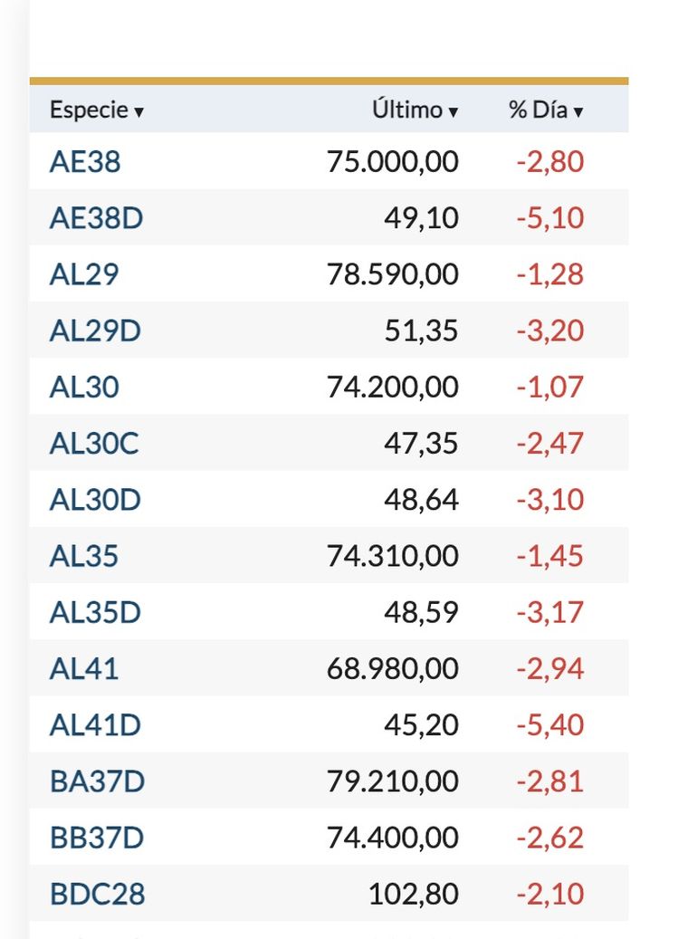Open the BDC28 bond link
The image size is (688, 939).
click(97, 895)
